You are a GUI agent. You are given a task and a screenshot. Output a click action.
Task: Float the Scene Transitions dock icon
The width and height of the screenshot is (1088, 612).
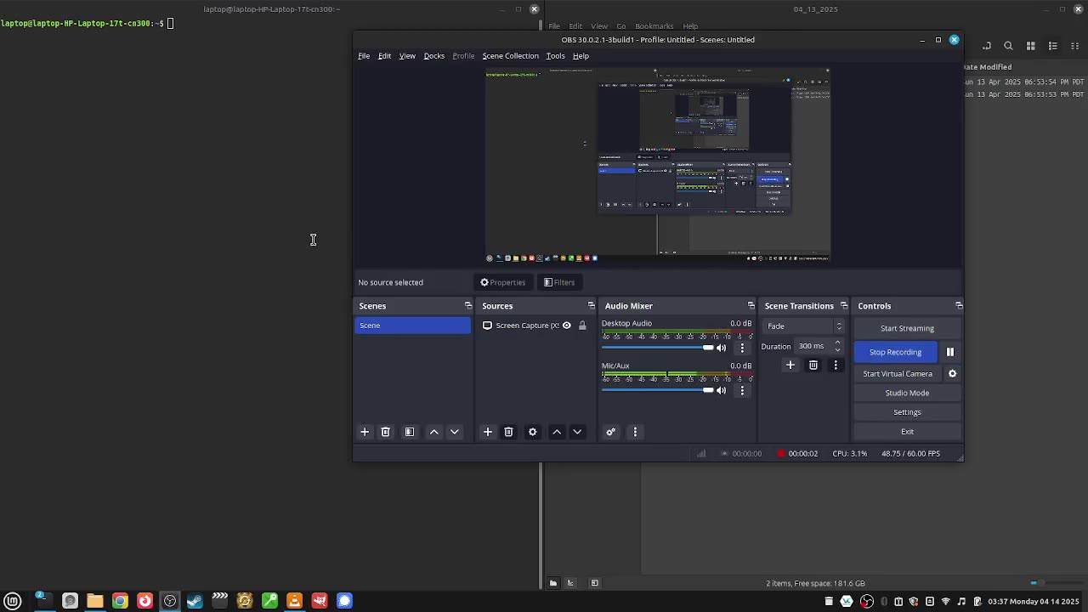click(x=843, y=306)
